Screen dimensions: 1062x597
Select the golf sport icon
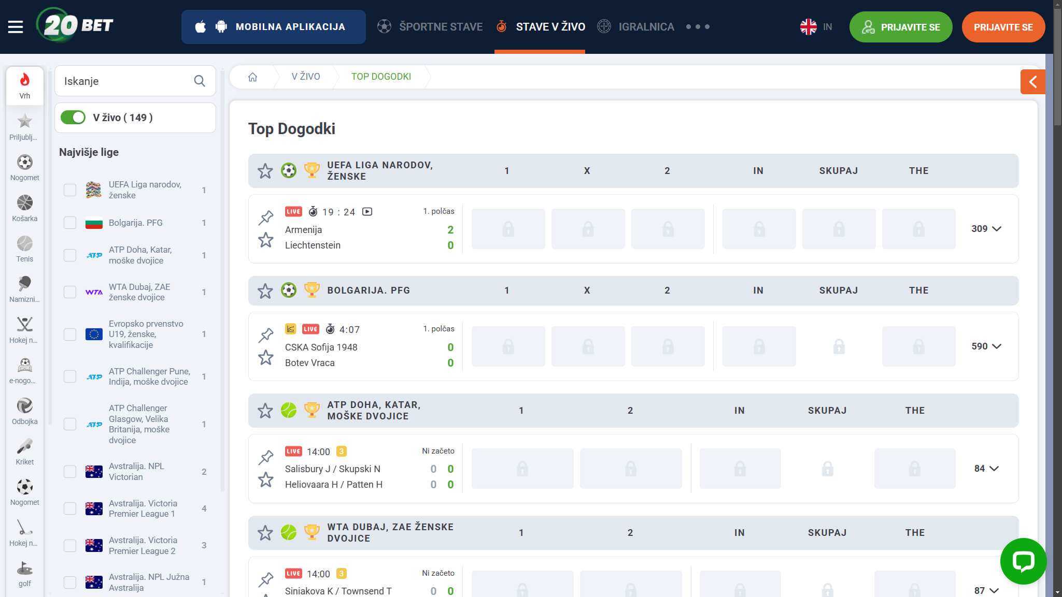click(x=25, y=574)
